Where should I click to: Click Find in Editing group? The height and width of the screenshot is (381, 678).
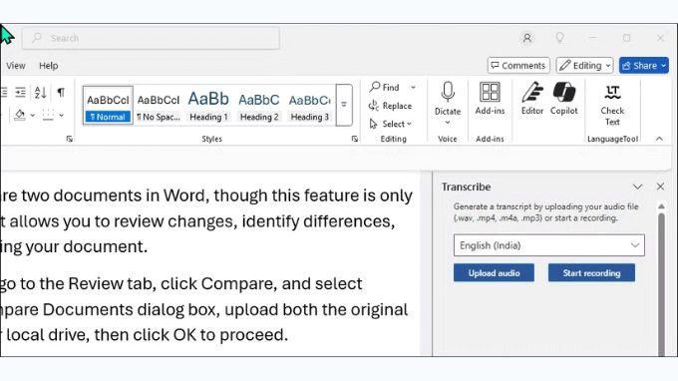385,88
